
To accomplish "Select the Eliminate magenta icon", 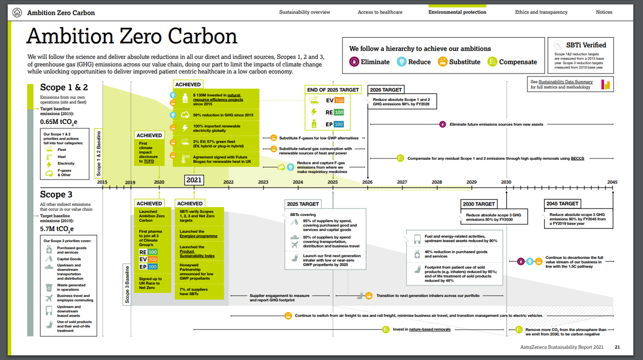I will click(x=353, y=62).
